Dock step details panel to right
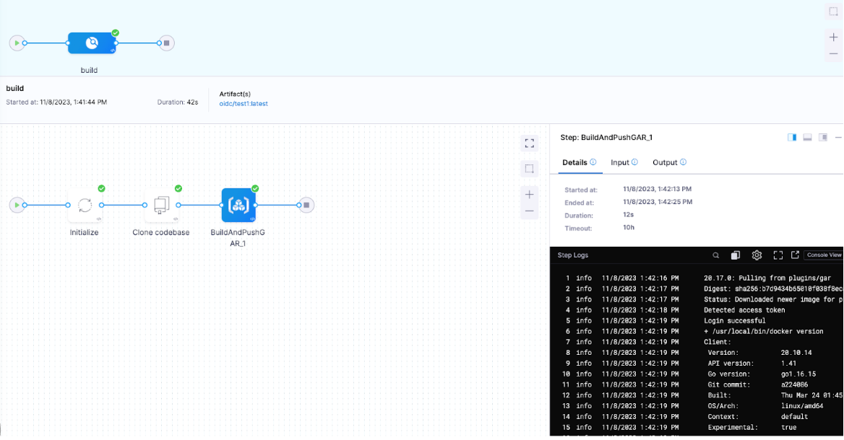844x440 pixels. (x=792, y=138)
